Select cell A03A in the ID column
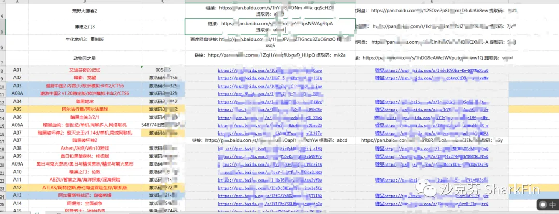Viewport: 559px width, 214px height. [x=18, y=93]
